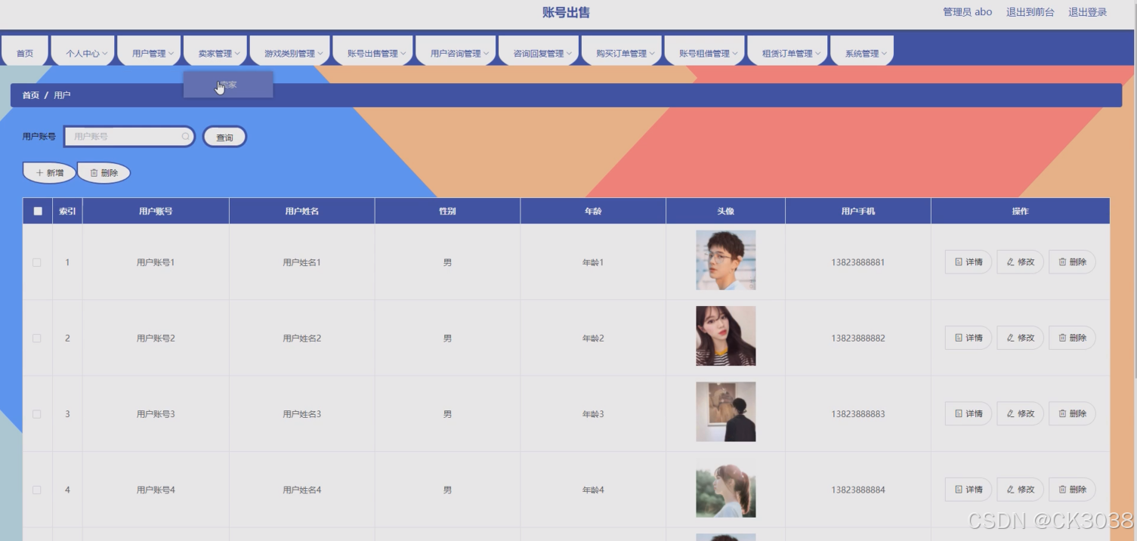The height and width of the screenshot is (541, 1137).
Task: Click the 用户账号 column header
Action: click(x=156, y=212)
